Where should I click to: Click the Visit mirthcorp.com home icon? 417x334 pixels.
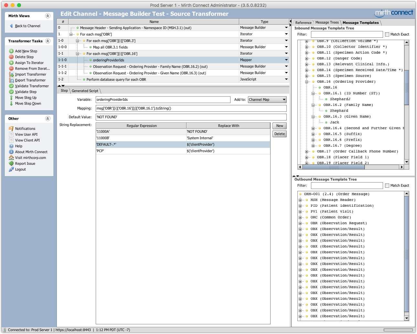[11, 158]
